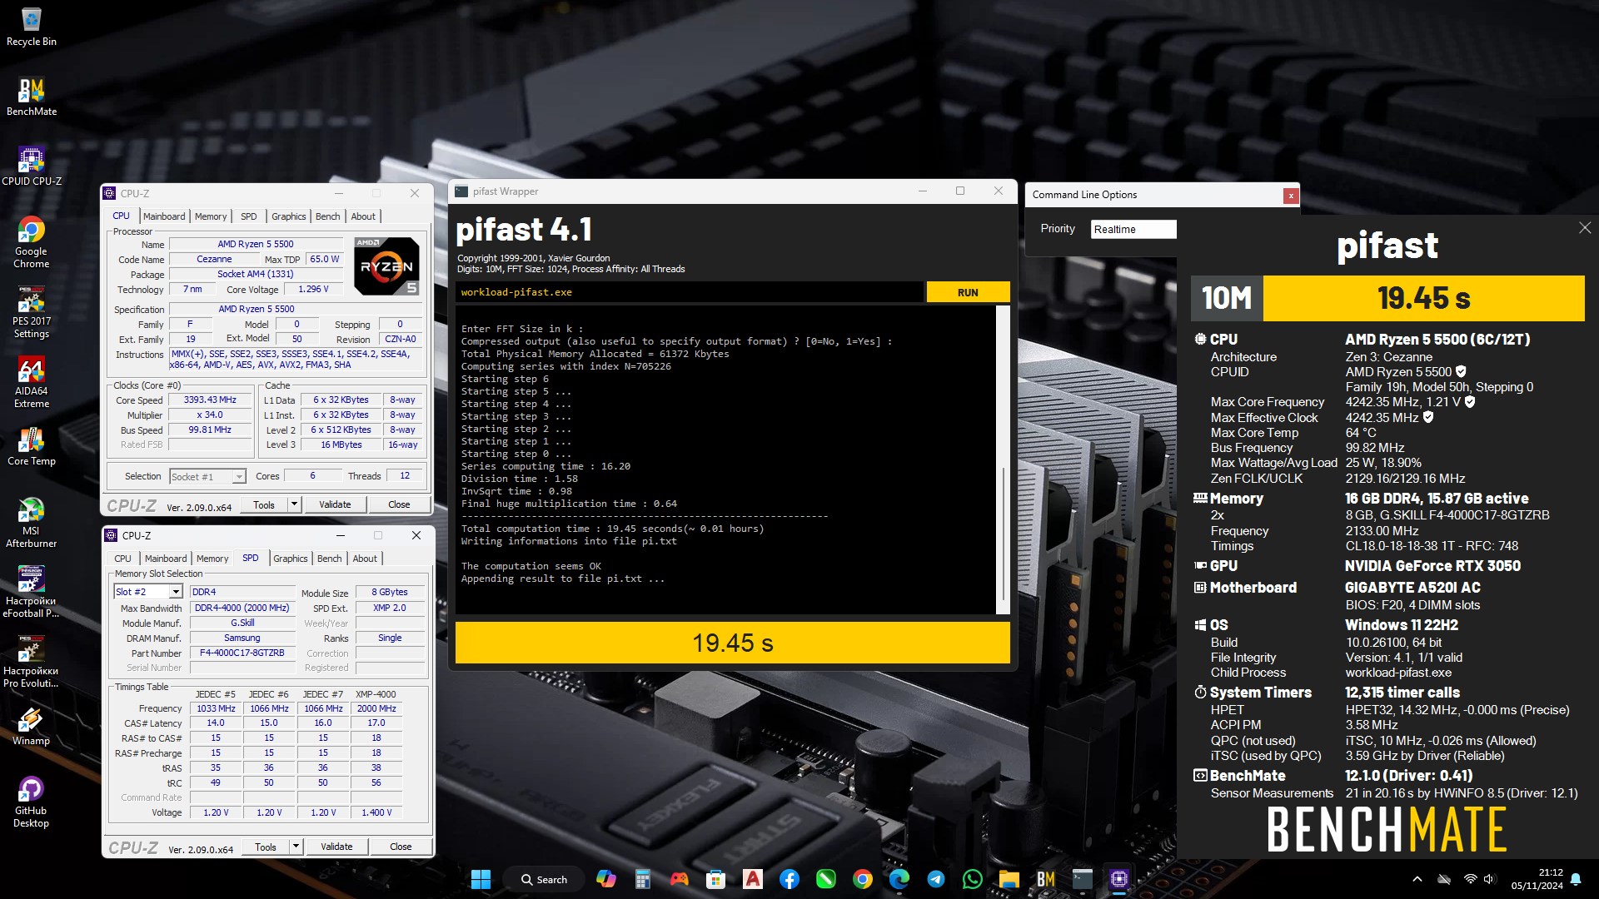Switch to CPU tab in lower CPU-Z
Image resolution: width=1599 pixels, height=899 pixels.
coord(122,559)
